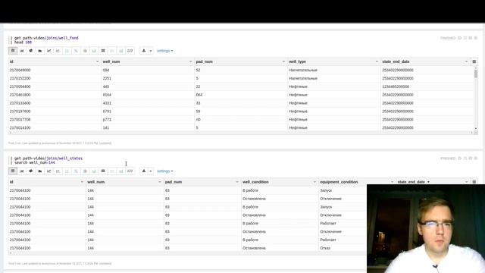Open settings for well_fond visualization
The width and height of the screenshot is (485, 273).
click(x=165, y=51)
